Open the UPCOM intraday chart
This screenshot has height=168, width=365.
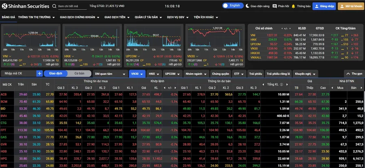tap(153, 38)
